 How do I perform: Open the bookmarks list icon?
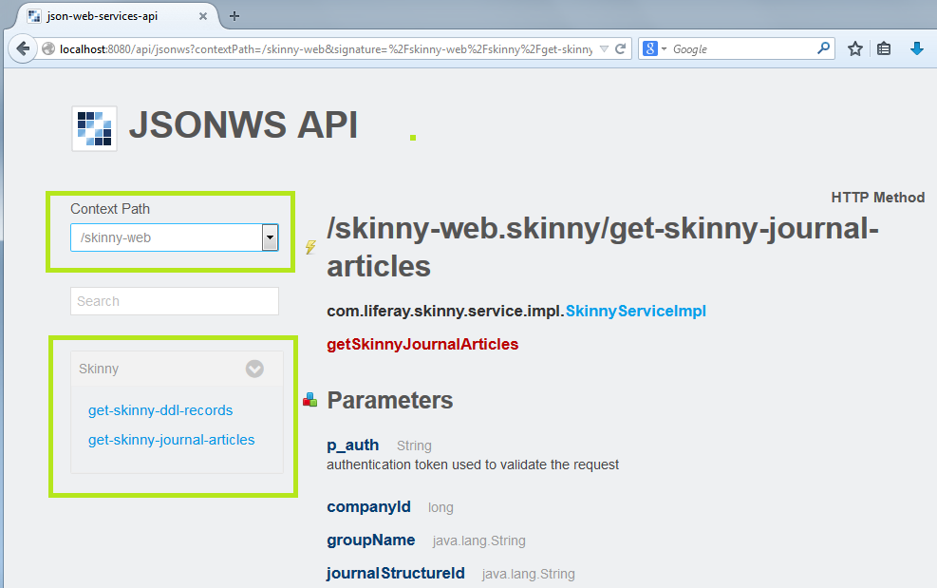(x=884, y=49)
